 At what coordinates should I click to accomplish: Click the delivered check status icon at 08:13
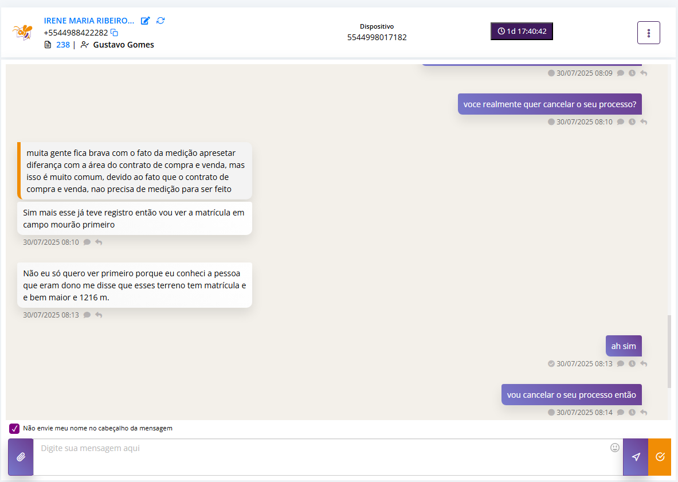coord(551,364)
